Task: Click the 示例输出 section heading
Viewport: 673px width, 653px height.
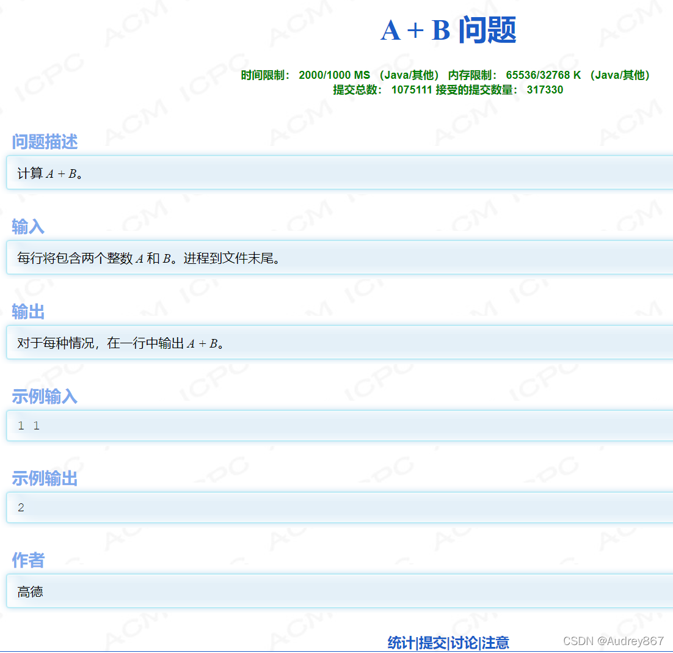Action: (45, 478)
